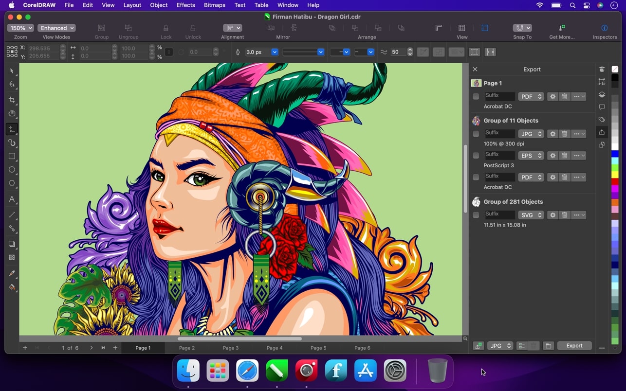Select the Pick tool
Screen dimensions: 626x391
pyautogui.click(x=12, y=71)
